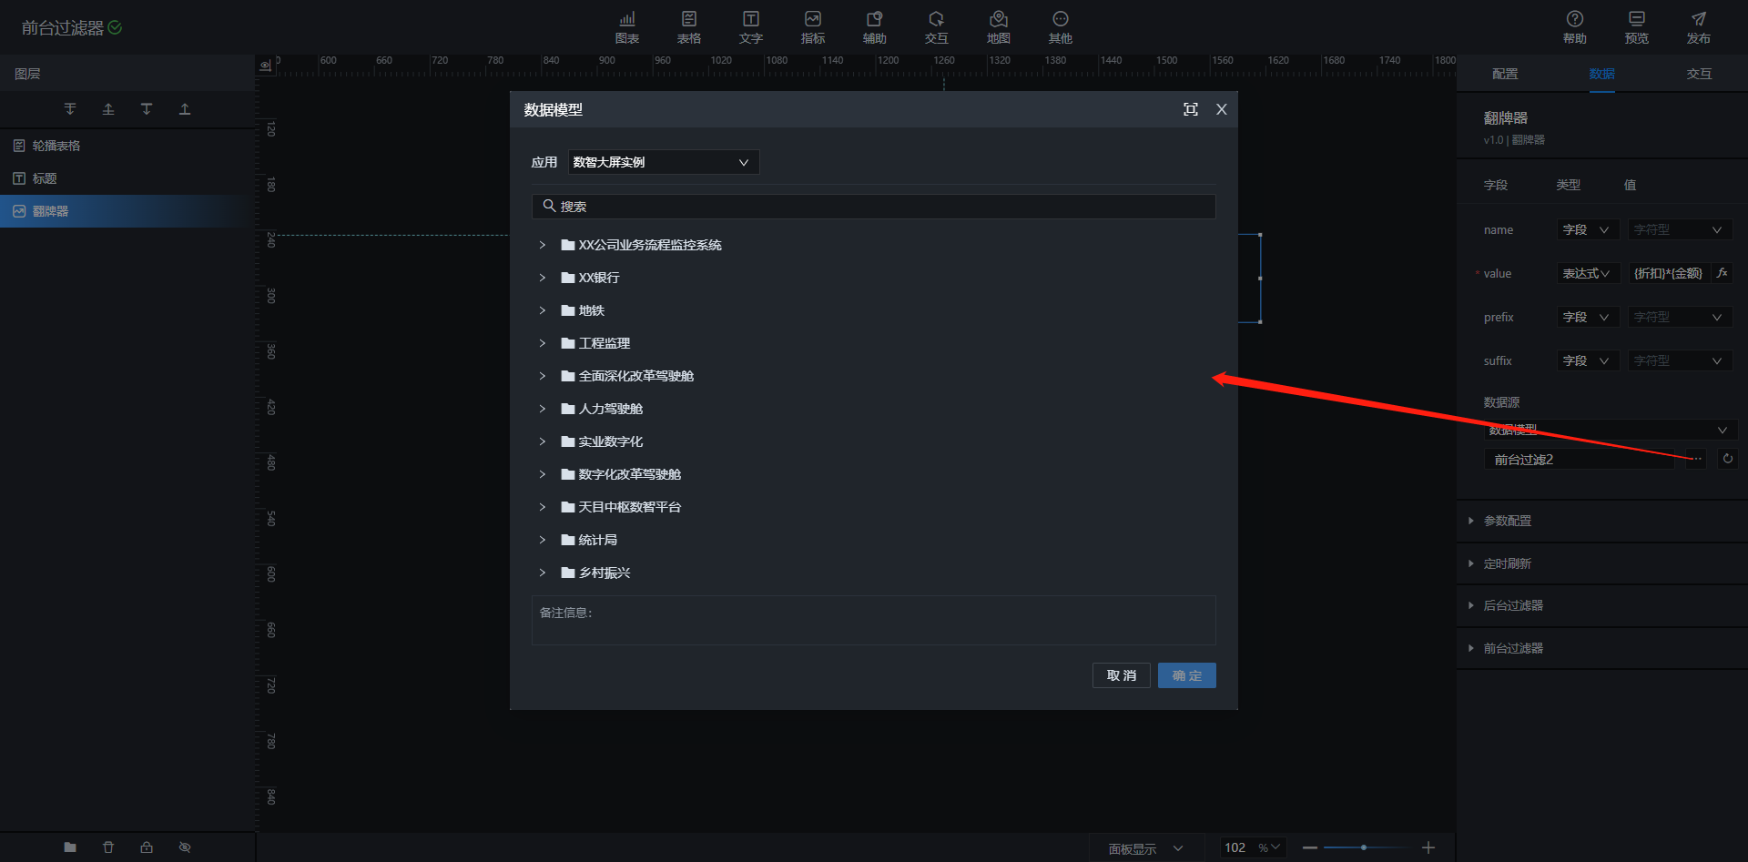Screen dimensions: 1748x862
Task: Click the delete trash icon under layers
Action: pyautogui.click(x=108, y=847)
